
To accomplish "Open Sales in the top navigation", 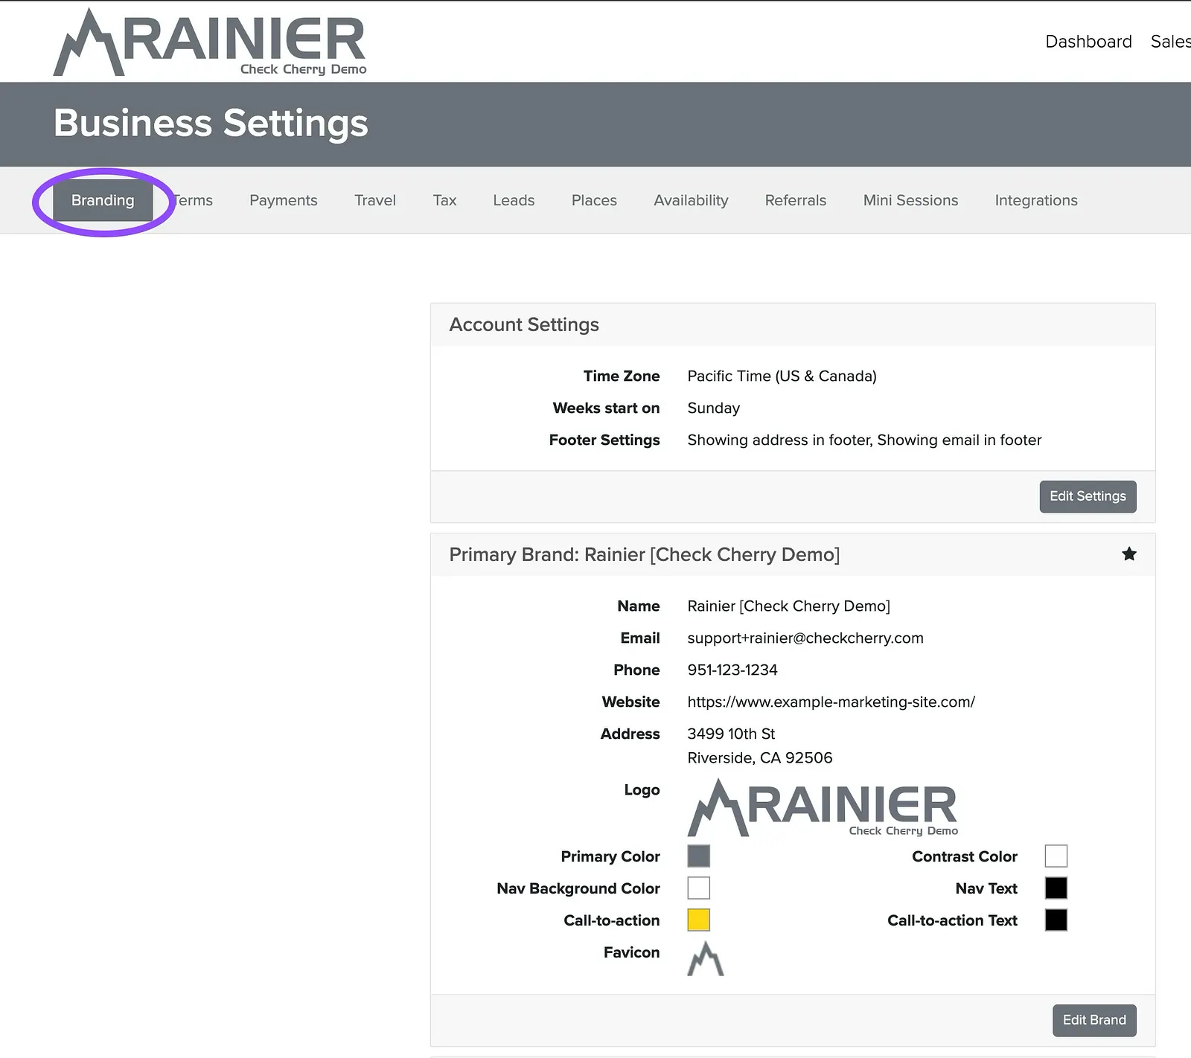I will pos(1170,42).
